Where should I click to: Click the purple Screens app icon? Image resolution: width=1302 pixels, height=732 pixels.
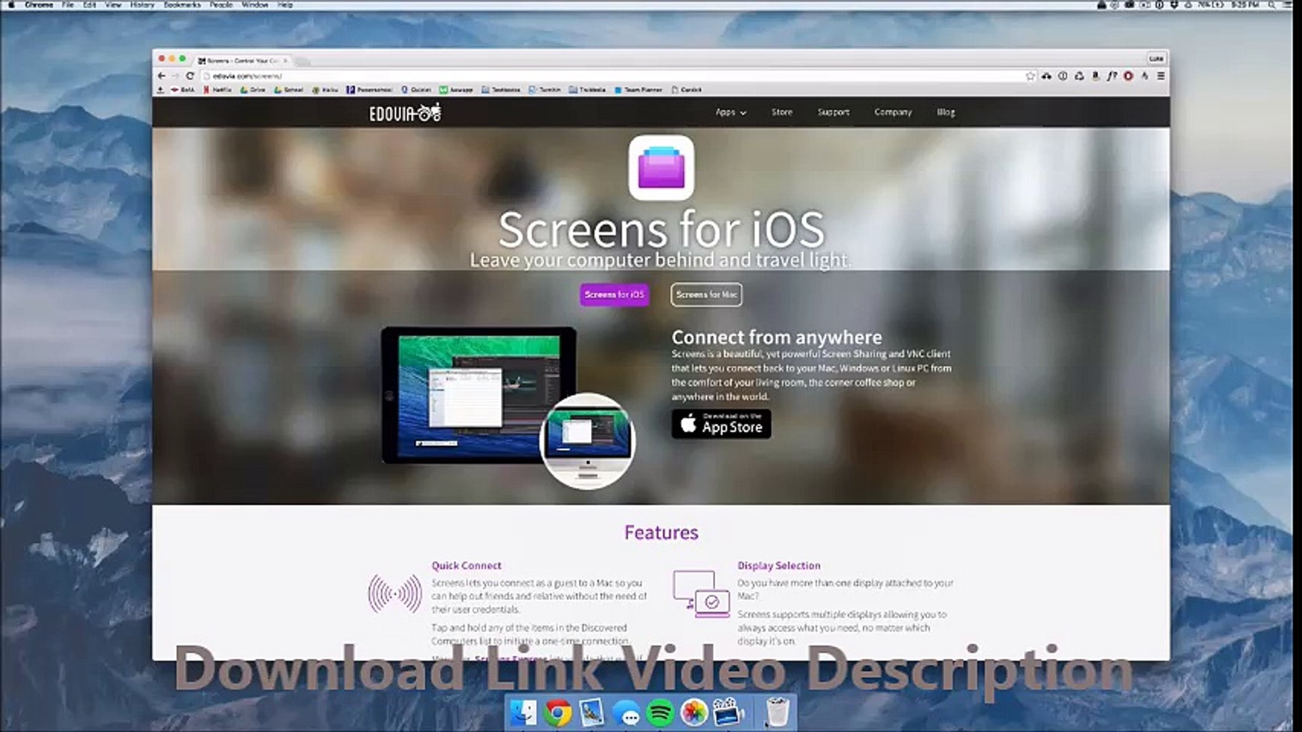tap(661, 167)
